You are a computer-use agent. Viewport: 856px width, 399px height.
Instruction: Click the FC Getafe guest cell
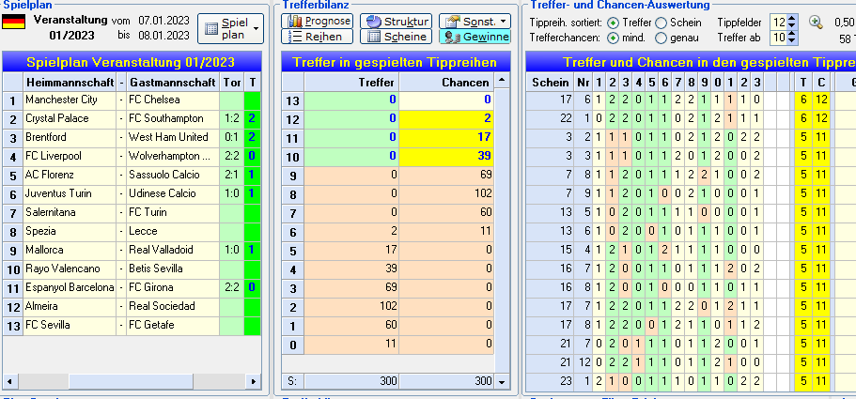point(173,325)
